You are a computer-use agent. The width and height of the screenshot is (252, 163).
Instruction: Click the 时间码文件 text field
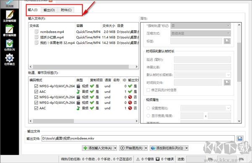[198, 82]
